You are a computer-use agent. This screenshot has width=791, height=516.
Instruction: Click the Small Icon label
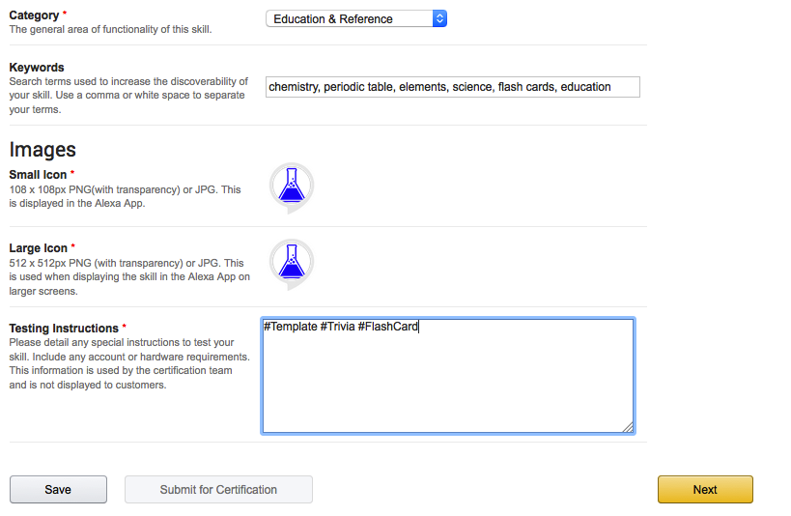pos(39,175)
